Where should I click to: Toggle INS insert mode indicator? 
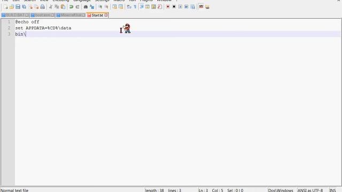[x=332, y=190]
